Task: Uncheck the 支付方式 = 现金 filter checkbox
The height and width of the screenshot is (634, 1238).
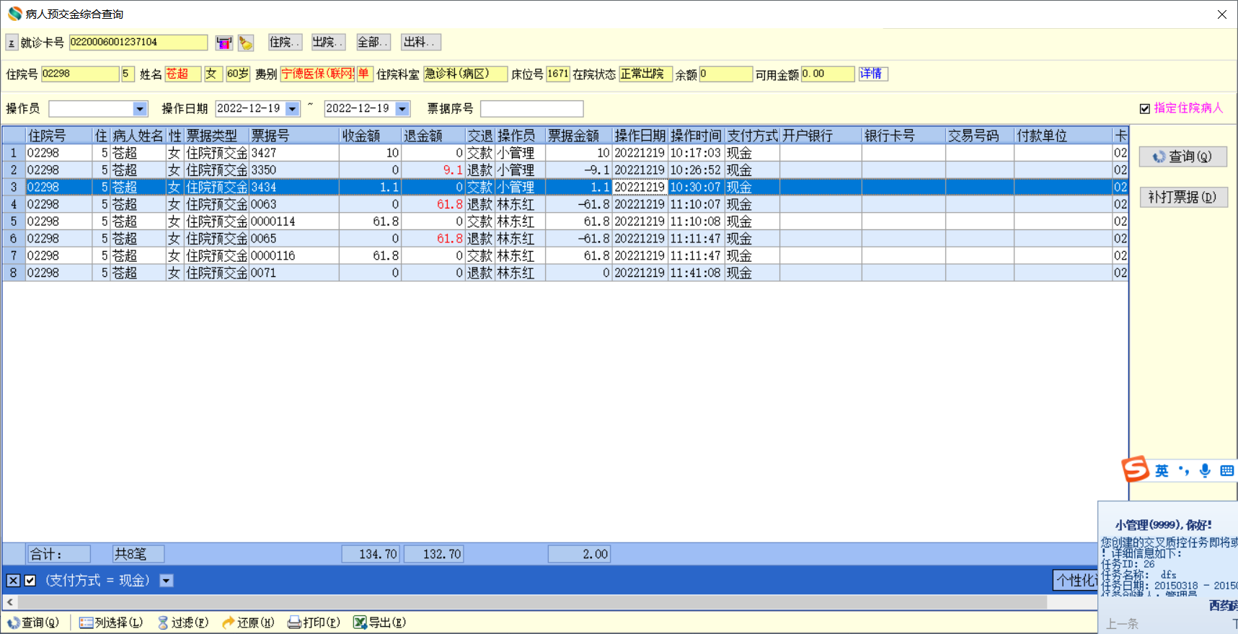Action: click(30, 581)
